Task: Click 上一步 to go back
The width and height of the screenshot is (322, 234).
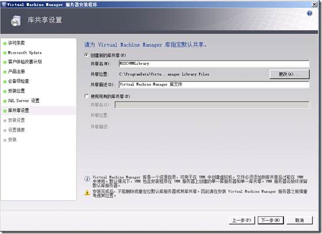Action: (242, 220)
